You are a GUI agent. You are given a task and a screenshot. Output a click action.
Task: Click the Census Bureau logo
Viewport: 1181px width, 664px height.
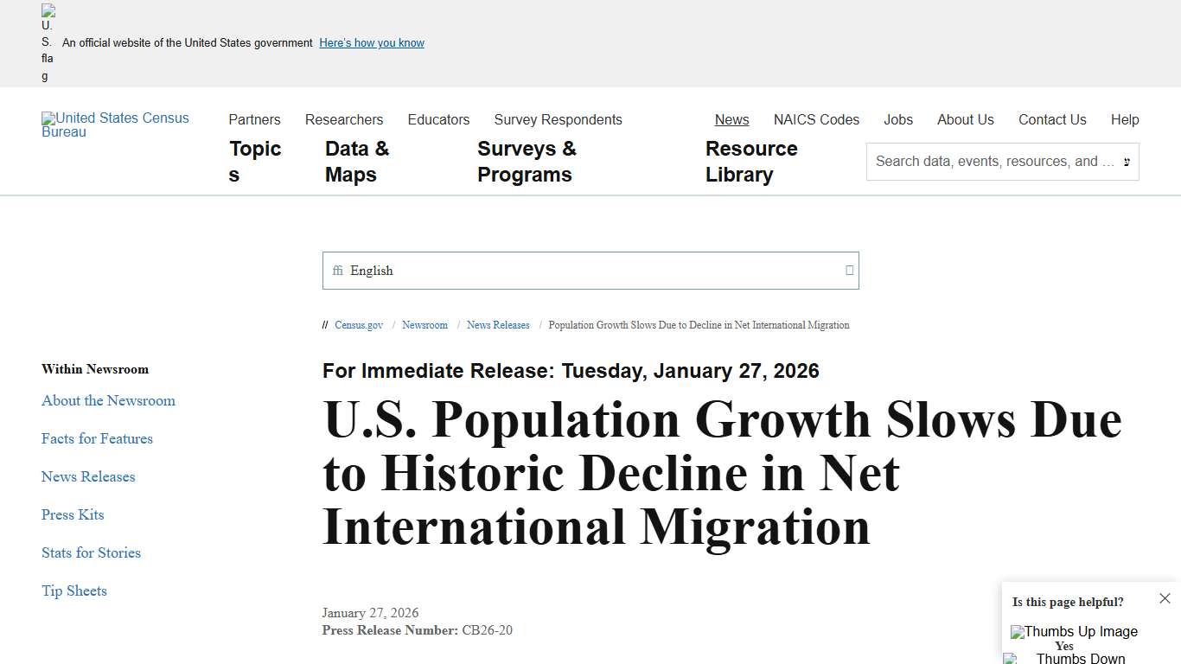tap(115, 125)
